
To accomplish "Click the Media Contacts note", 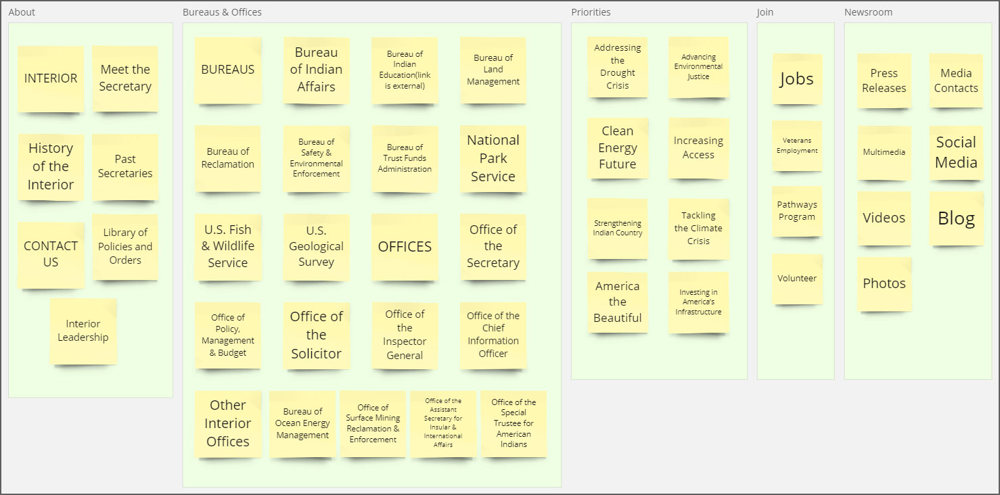I will point(956,80).
